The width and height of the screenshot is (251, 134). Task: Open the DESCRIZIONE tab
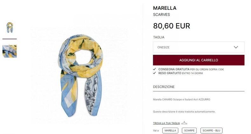click(x=164, y=87)
